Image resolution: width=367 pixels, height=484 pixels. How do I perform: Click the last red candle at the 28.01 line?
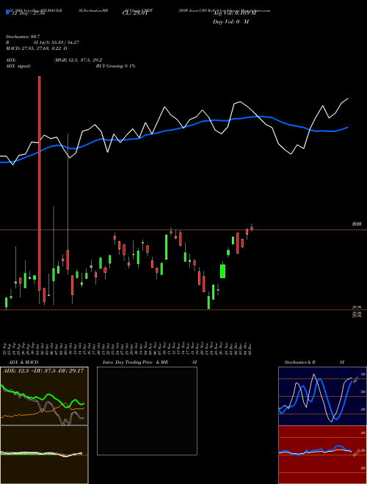pyautogui.click(x=252, y=228)
